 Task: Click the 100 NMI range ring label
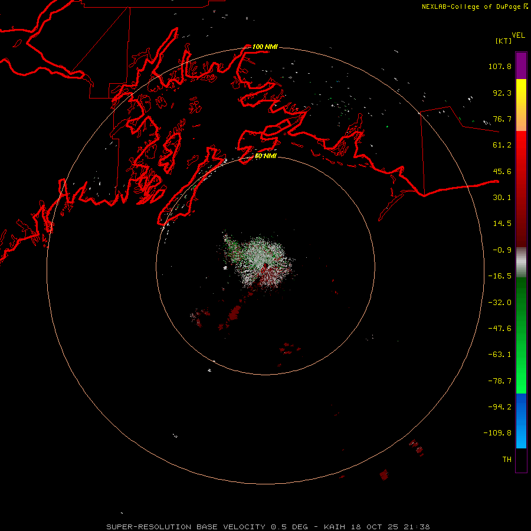click(265, 47)
